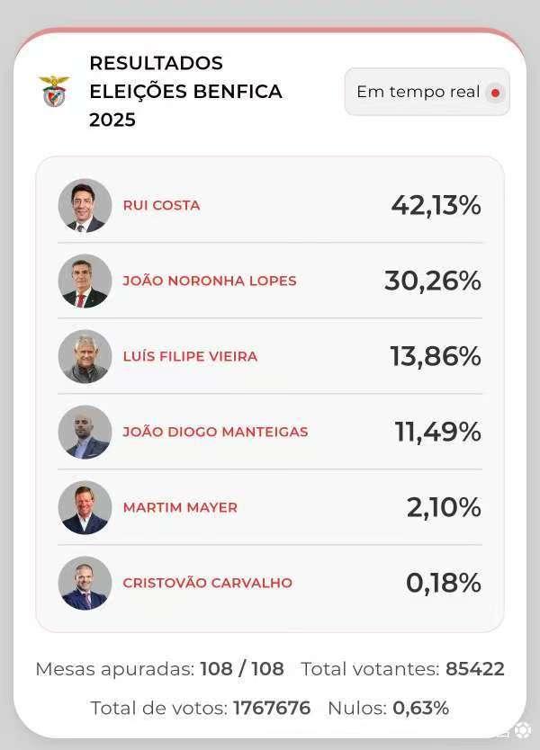Click João Diogo Manteigas's avatar photo
540x750 pixels.
click(x=85, y=432)
